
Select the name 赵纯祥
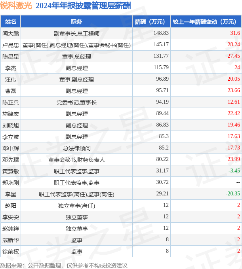pos(10,229)
